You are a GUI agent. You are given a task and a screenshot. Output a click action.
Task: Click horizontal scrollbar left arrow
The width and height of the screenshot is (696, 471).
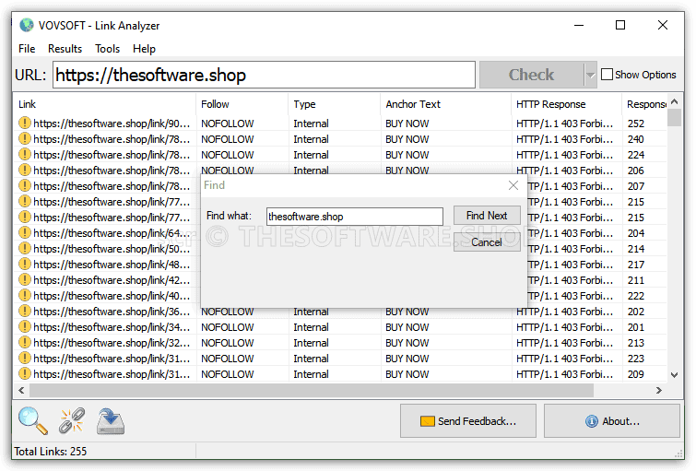21,390
